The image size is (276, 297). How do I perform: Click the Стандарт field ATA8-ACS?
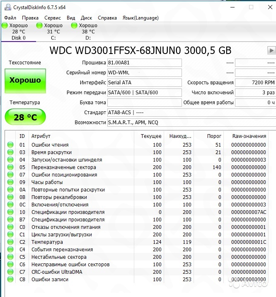[192, 113]
